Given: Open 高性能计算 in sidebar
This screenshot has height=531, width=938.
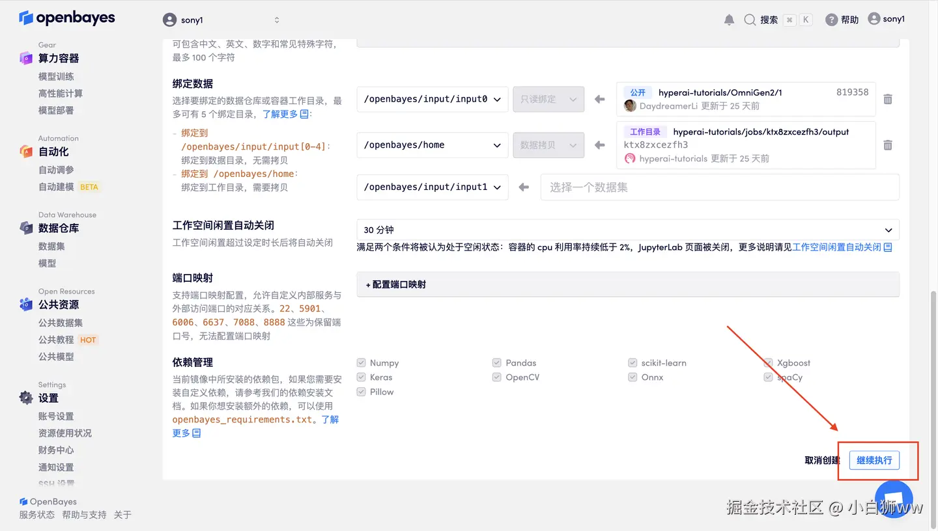Looking at the screenshot, I should pos(61,94).
